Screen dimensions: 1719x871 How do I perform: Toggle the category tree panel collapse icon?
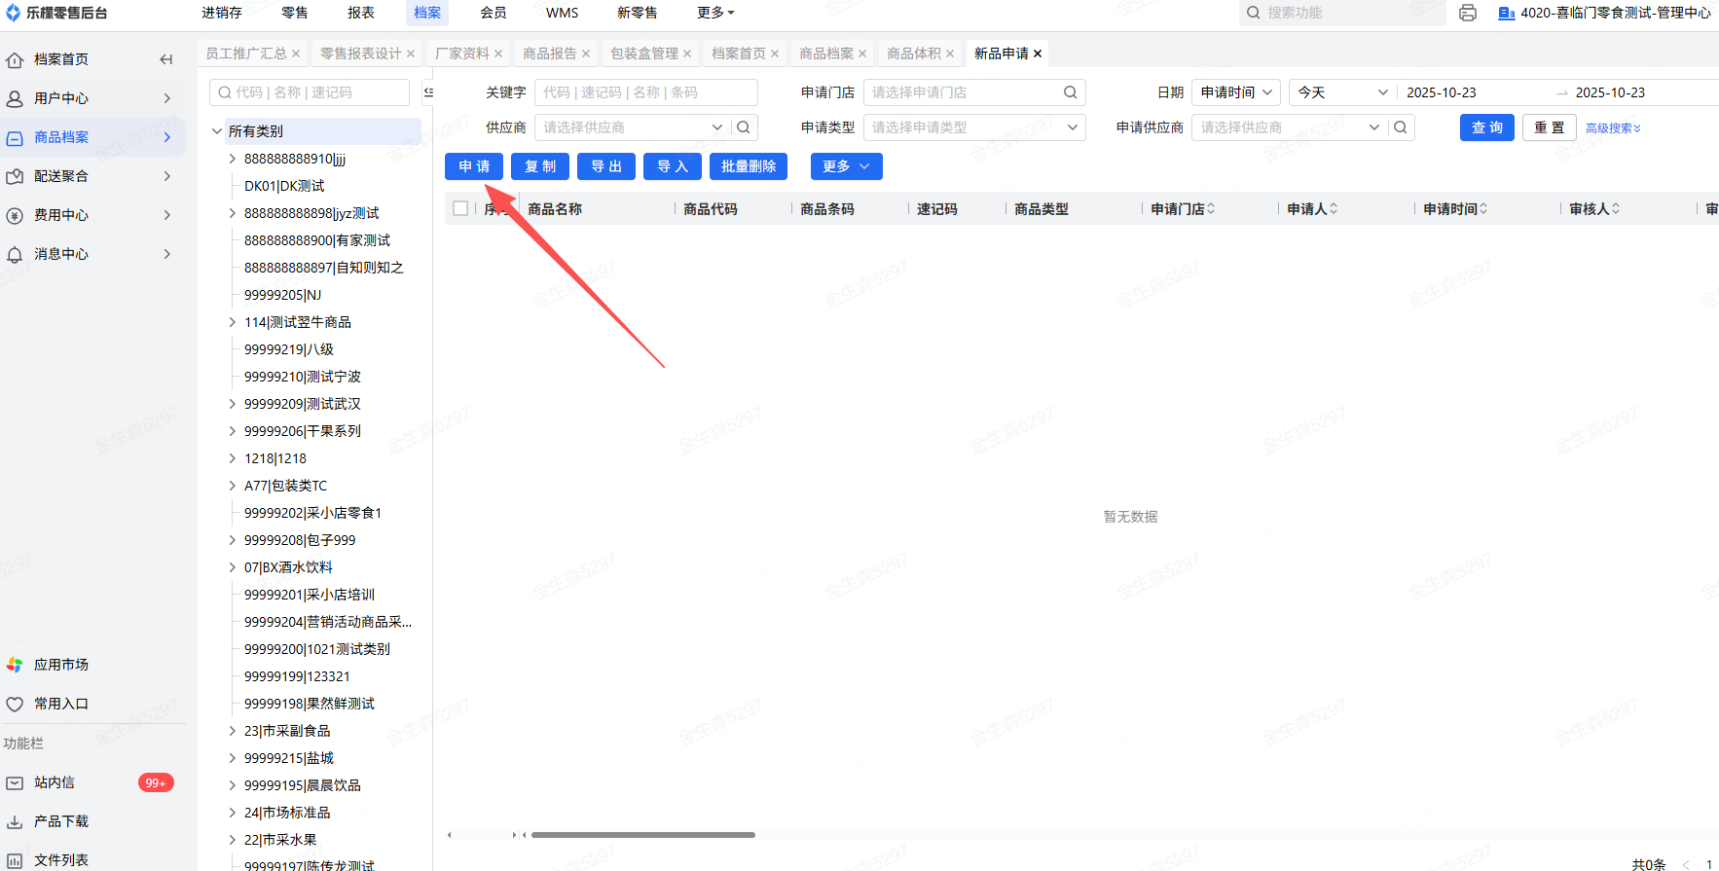tap(428, 92)
